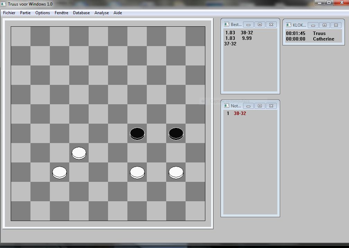Viewport: 349px width, 248px height.
Task: Open the Partie menu
Action: tap(25, 13)
